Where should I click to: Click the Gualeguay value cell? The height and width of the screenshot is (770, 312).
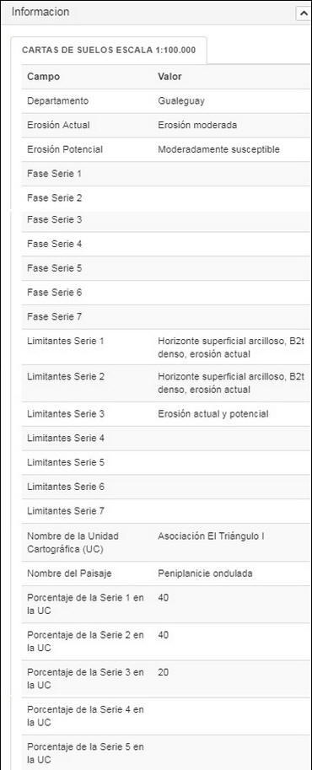point(181,100)
